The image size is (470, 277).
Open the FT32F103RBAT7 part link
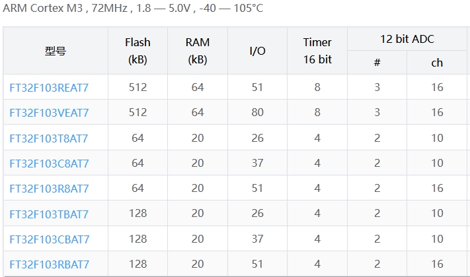pyautogui.click(x=49, y=264)
